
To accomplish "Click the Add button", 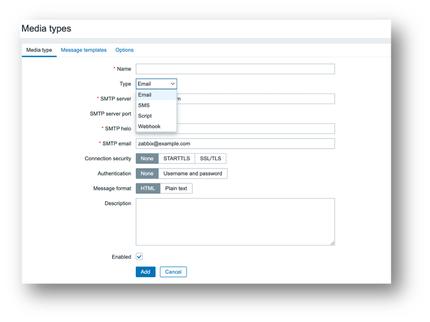I will click(145, 272).
